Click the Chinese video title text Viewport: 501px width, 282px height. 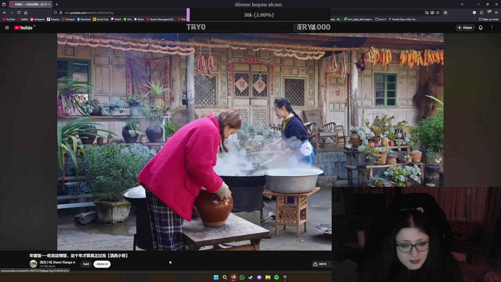(x=79, y=255)
